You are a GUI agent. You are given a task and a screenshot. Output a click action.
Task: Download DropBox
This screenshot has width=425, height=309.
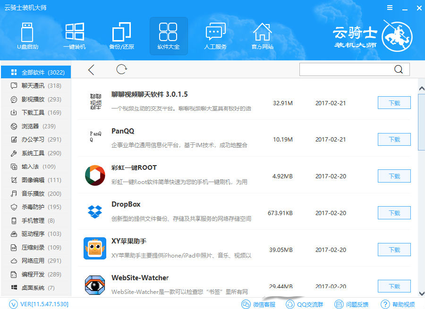[x=394, y=213]
